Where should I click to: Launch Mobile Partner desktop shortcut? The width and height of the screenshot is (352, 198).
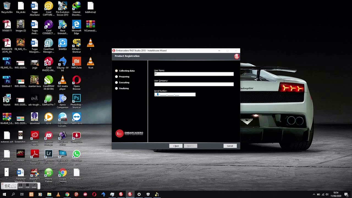point(49,175)
